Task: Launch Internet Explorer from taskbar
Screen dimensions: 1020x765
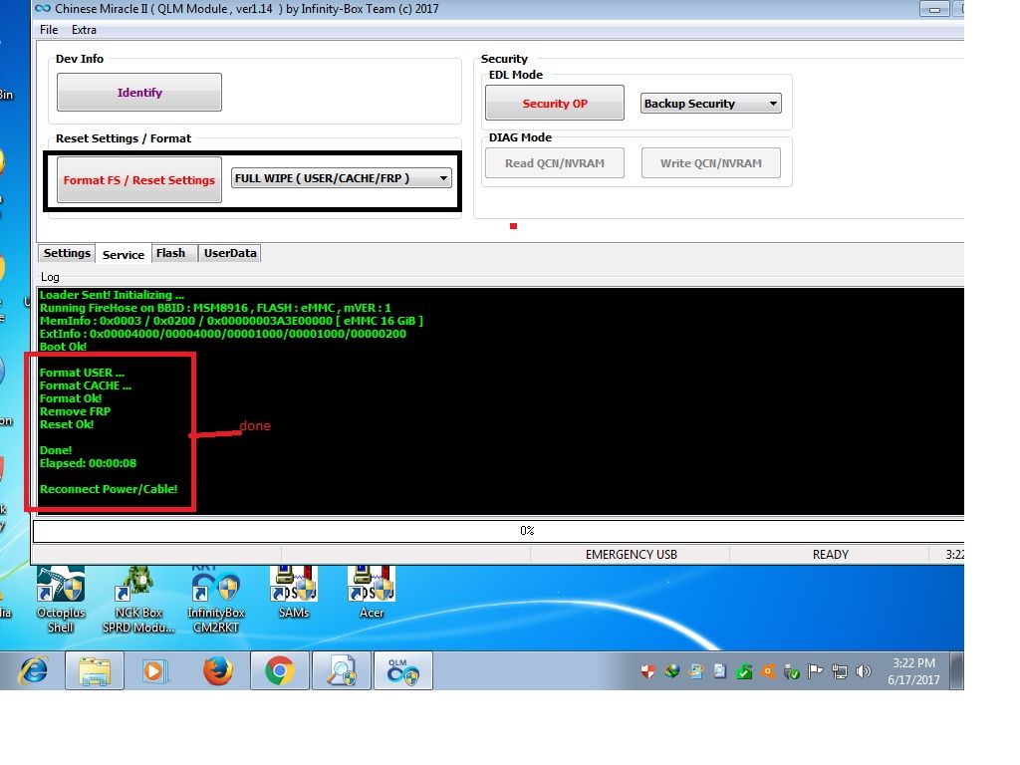Action: point(33,671)
